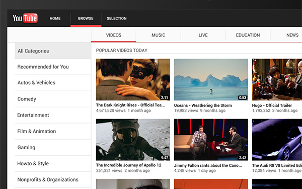Open the Entertainment category
Image resolution: width=302 pixels, height=189 pixels.
click(x=53, y=115)
